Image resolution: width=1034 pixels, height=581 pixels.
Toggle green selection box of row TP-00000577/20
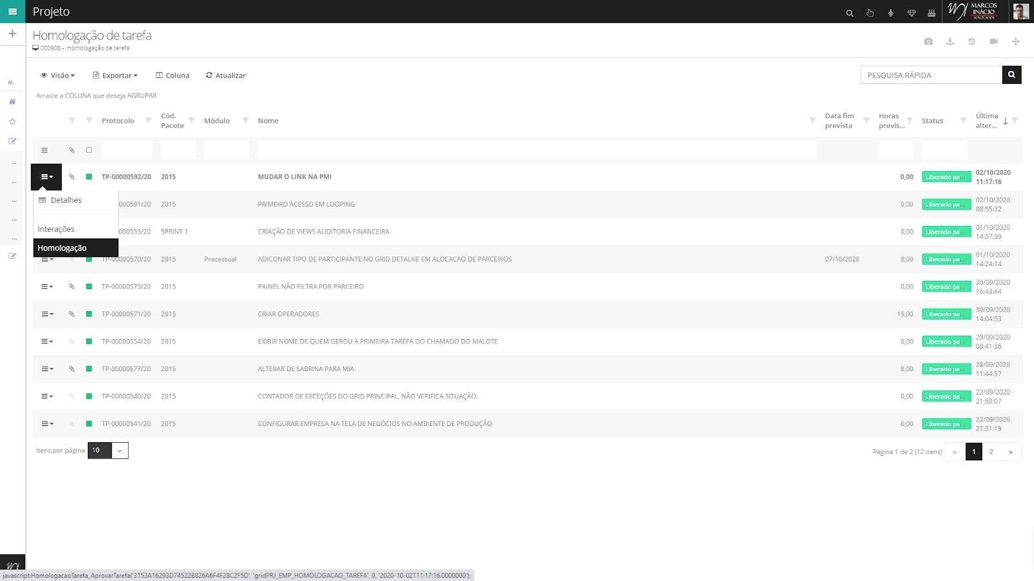(89, 369)
